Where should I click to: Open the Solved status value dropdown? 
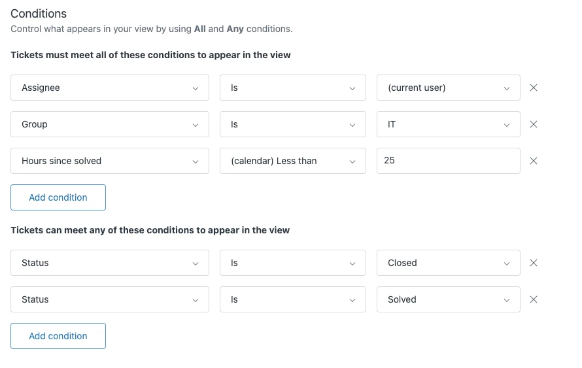click(x=448, y=299)
